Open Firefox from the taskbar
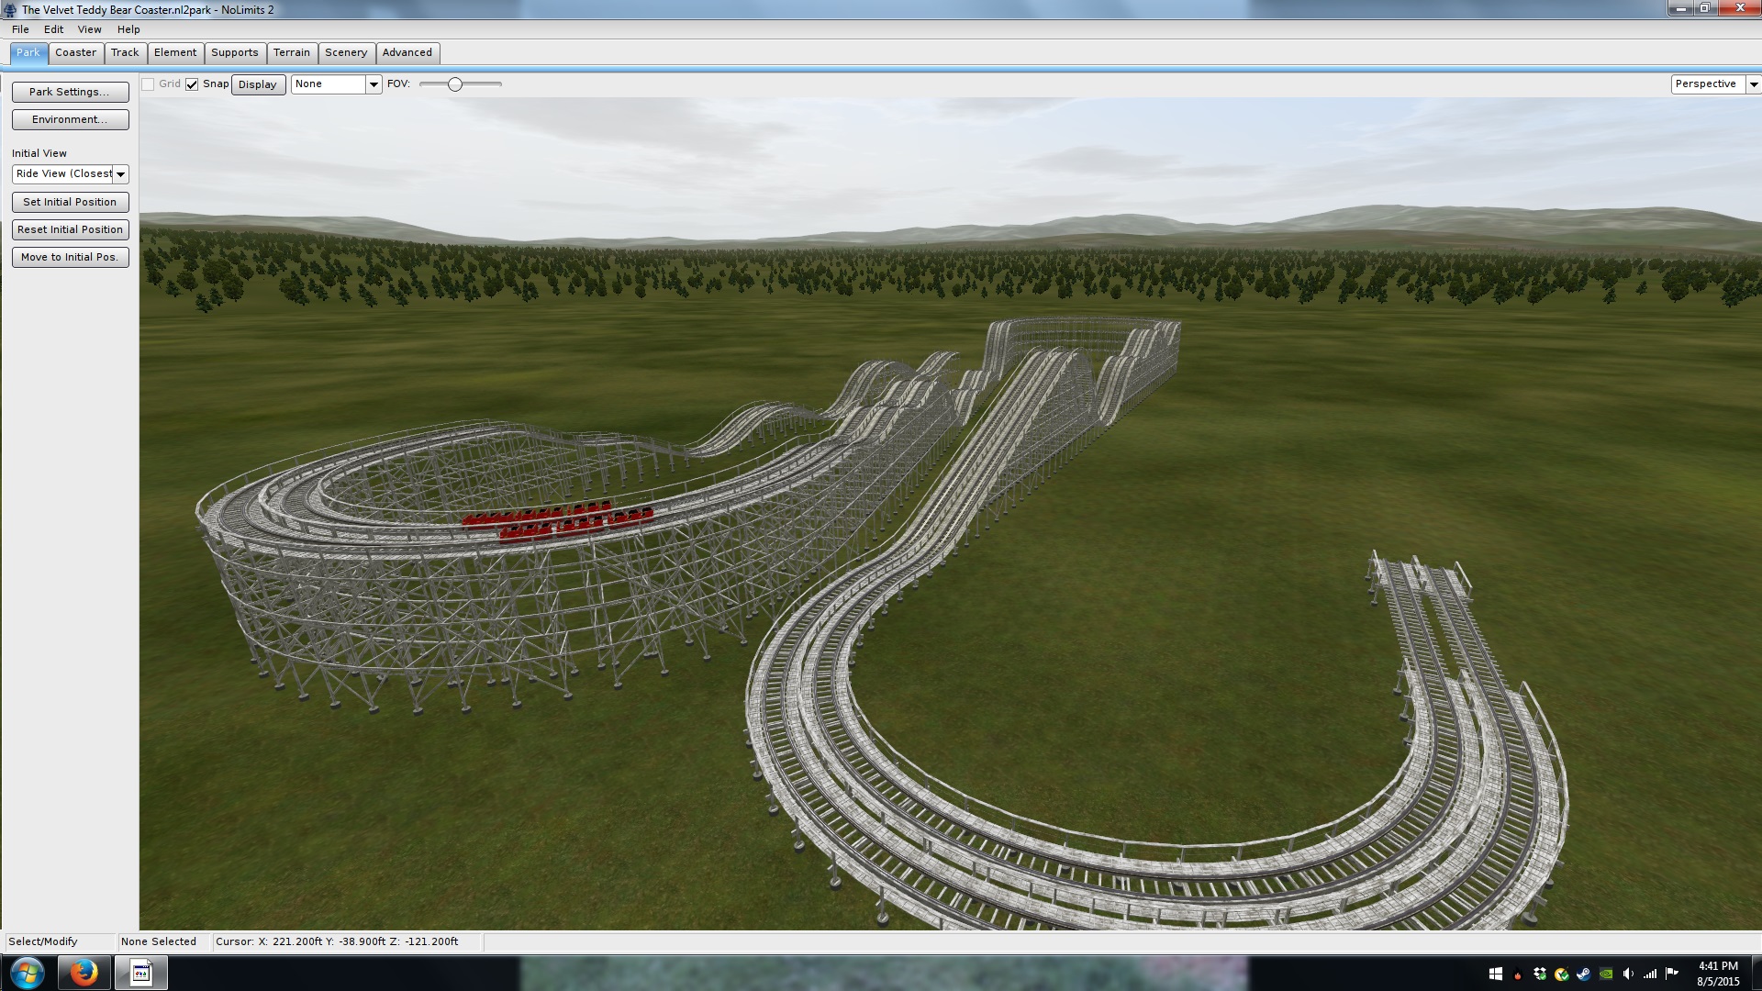The height and width of the screenshot is (991, 1762). click(84, 973)
